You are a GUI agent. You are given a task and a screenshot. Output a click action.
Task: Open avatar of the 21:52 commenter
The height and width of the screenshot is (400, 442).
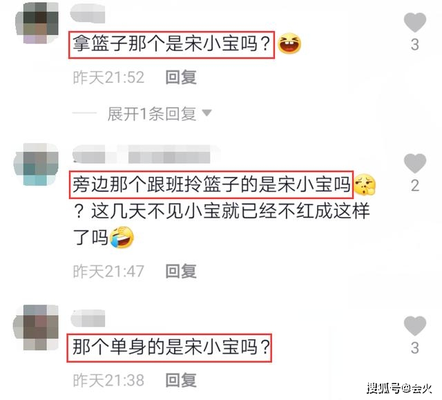click(x=37, y=23)
